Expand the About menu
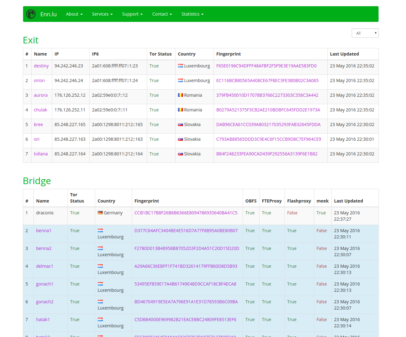 pos(74,14)
